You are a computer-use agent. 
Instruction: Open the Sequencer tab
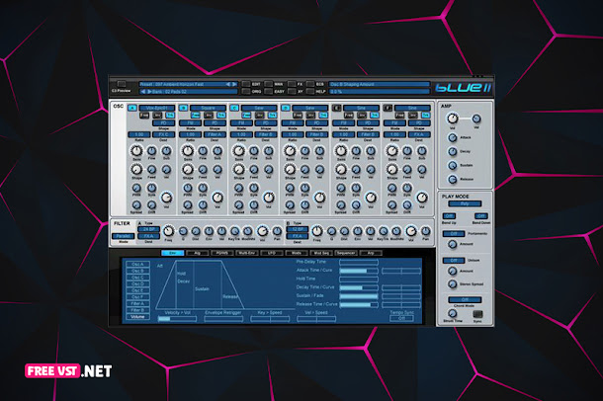tap(346, 253)
